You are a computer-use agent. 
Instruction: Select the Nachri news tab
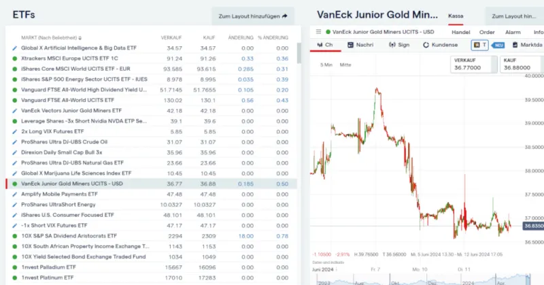pyautogui.click(x=360, y=45)
